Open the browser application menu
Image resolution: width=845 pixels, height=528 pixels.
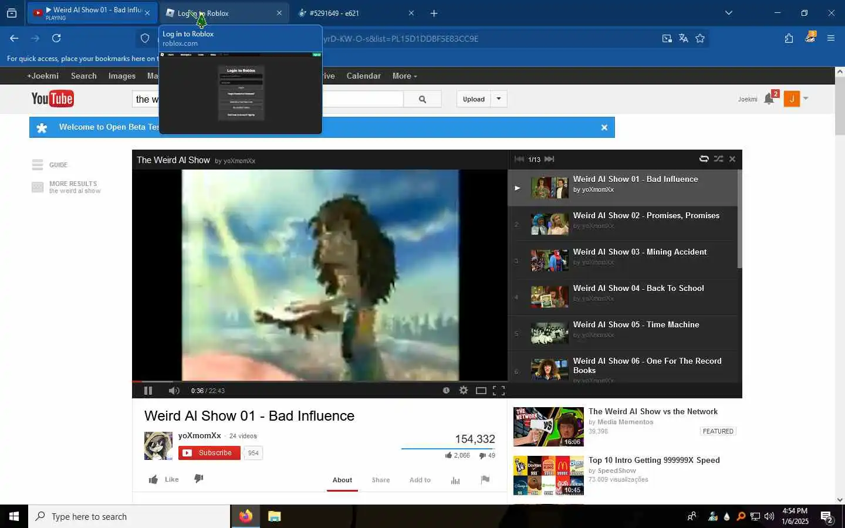[x=831, y=38]
